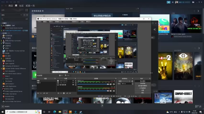The image size is (204, 114).
Task: Toggle lock on the display capture source
Action: click(75, 85)
